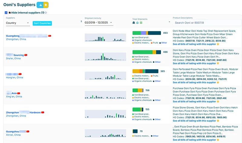Click the green segment of the 493 shipments bar
Image resolution: width=242 pixels, height=143 pixels.
(136, 33)
